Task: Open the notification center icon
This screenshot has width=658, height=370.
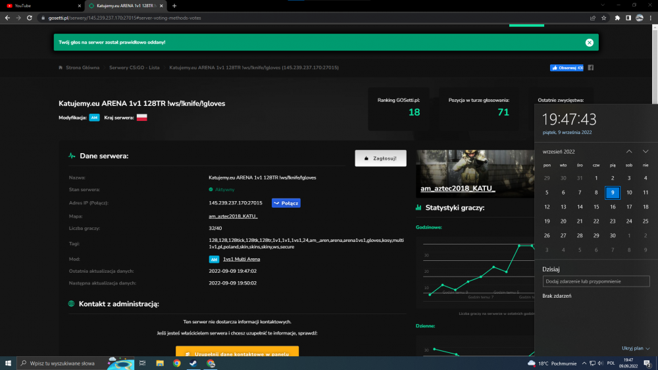Action: [x=647, y=363]
